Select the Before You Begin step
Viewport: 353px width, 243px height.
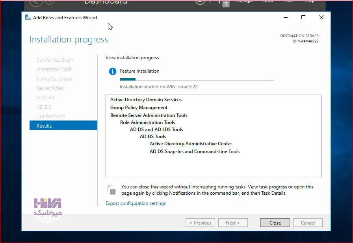[55, 60]
